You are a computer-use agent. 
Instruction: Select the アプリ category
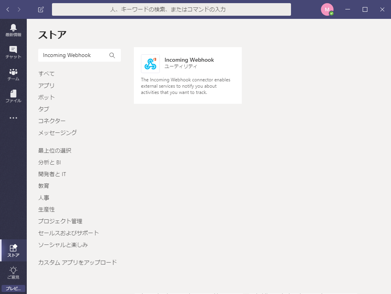tap(46, 85)
